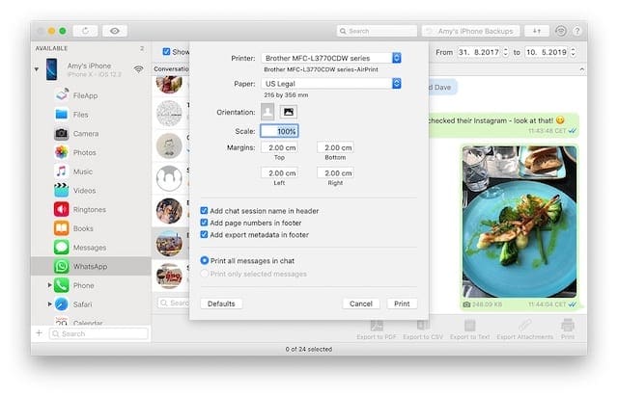This screenshot has height=396, width=618.
Task: Click the Scale 100% field
Action: point(279,131)
